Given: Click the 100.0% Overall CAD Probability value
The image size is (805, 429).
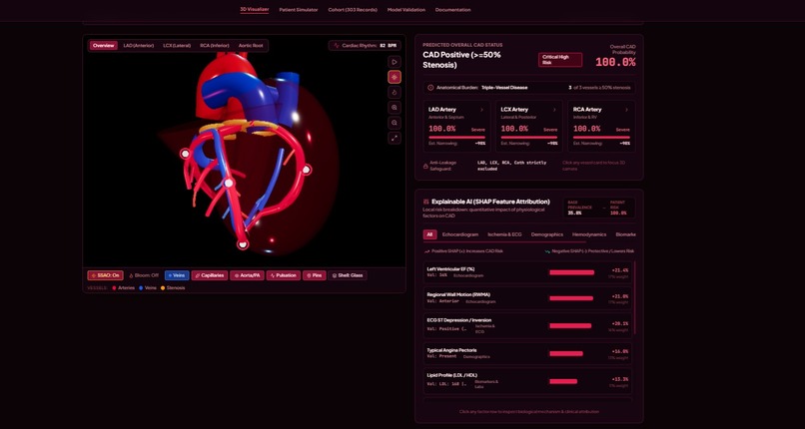Looking at the screenshot, I should point(615,63).
